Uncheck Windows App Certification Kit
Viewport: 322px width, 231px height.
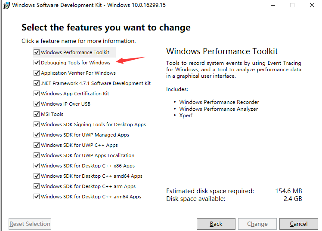click(37, 93)
